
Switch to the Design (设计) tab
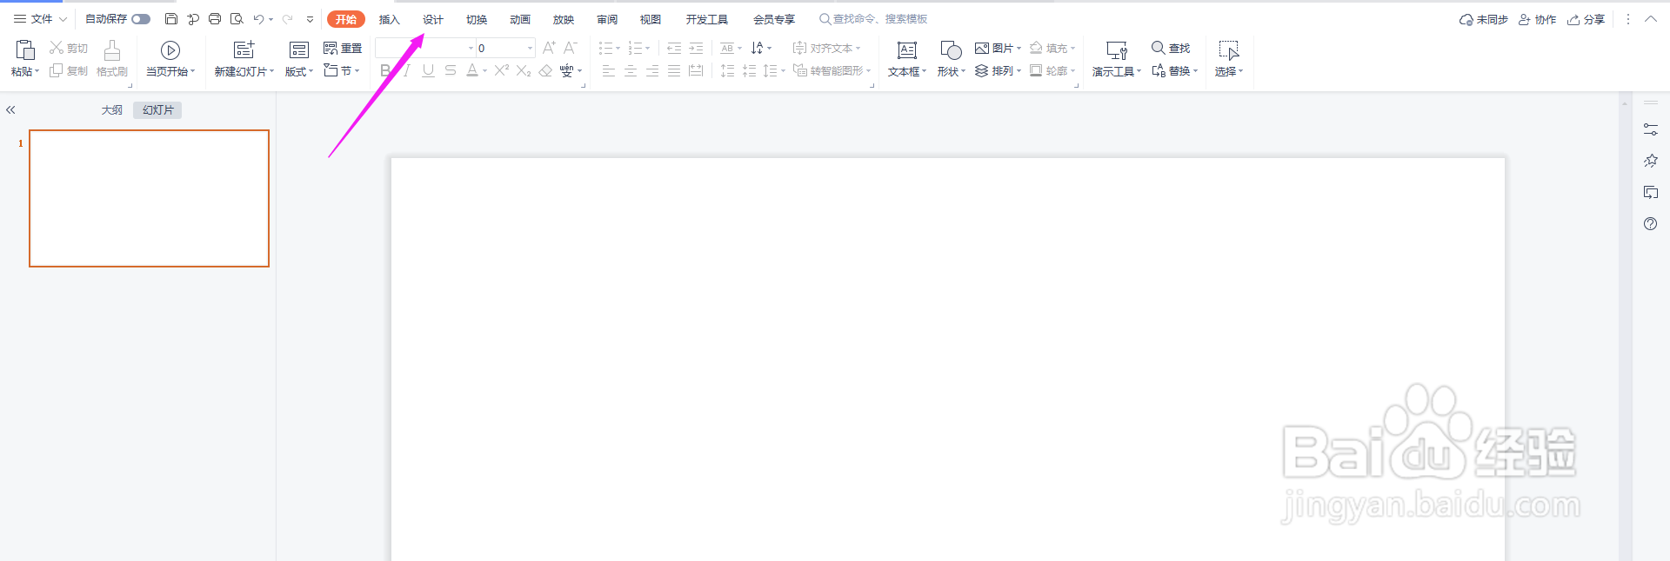tap(433, 19)
